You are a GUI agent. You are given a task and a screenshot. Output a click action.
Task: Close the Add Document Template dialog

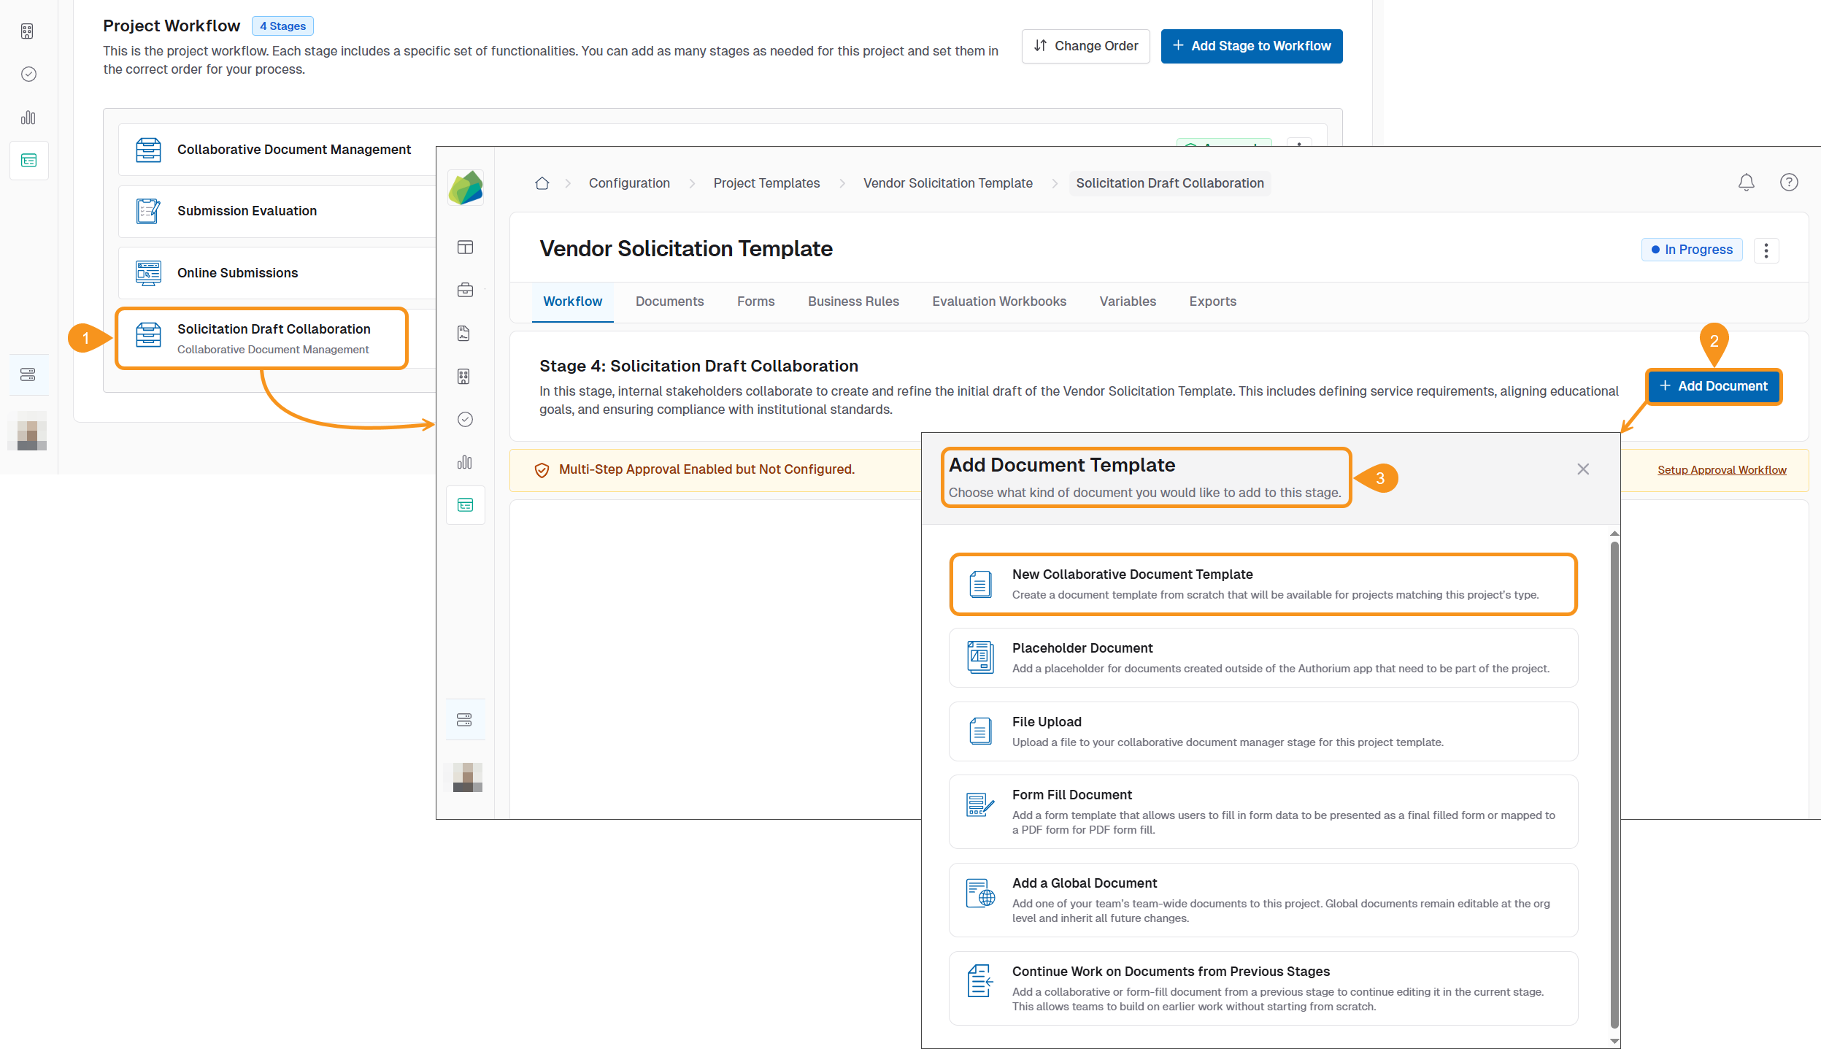point(1582,469)
